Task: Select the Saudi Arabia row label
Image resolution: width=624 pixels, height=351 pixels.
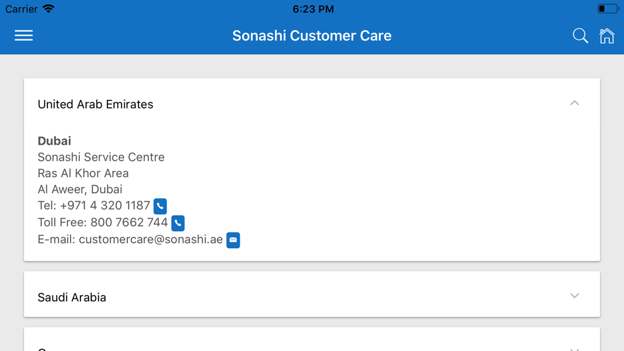Action: pos(72,297)
